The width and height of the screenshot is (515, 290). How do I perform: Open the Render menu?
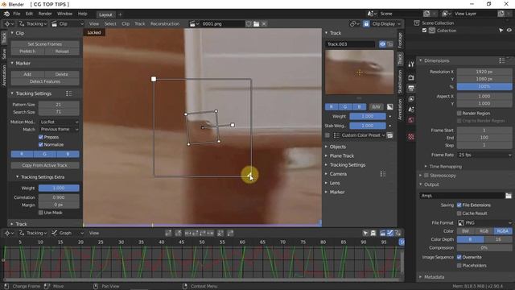(x=45, y=14)
